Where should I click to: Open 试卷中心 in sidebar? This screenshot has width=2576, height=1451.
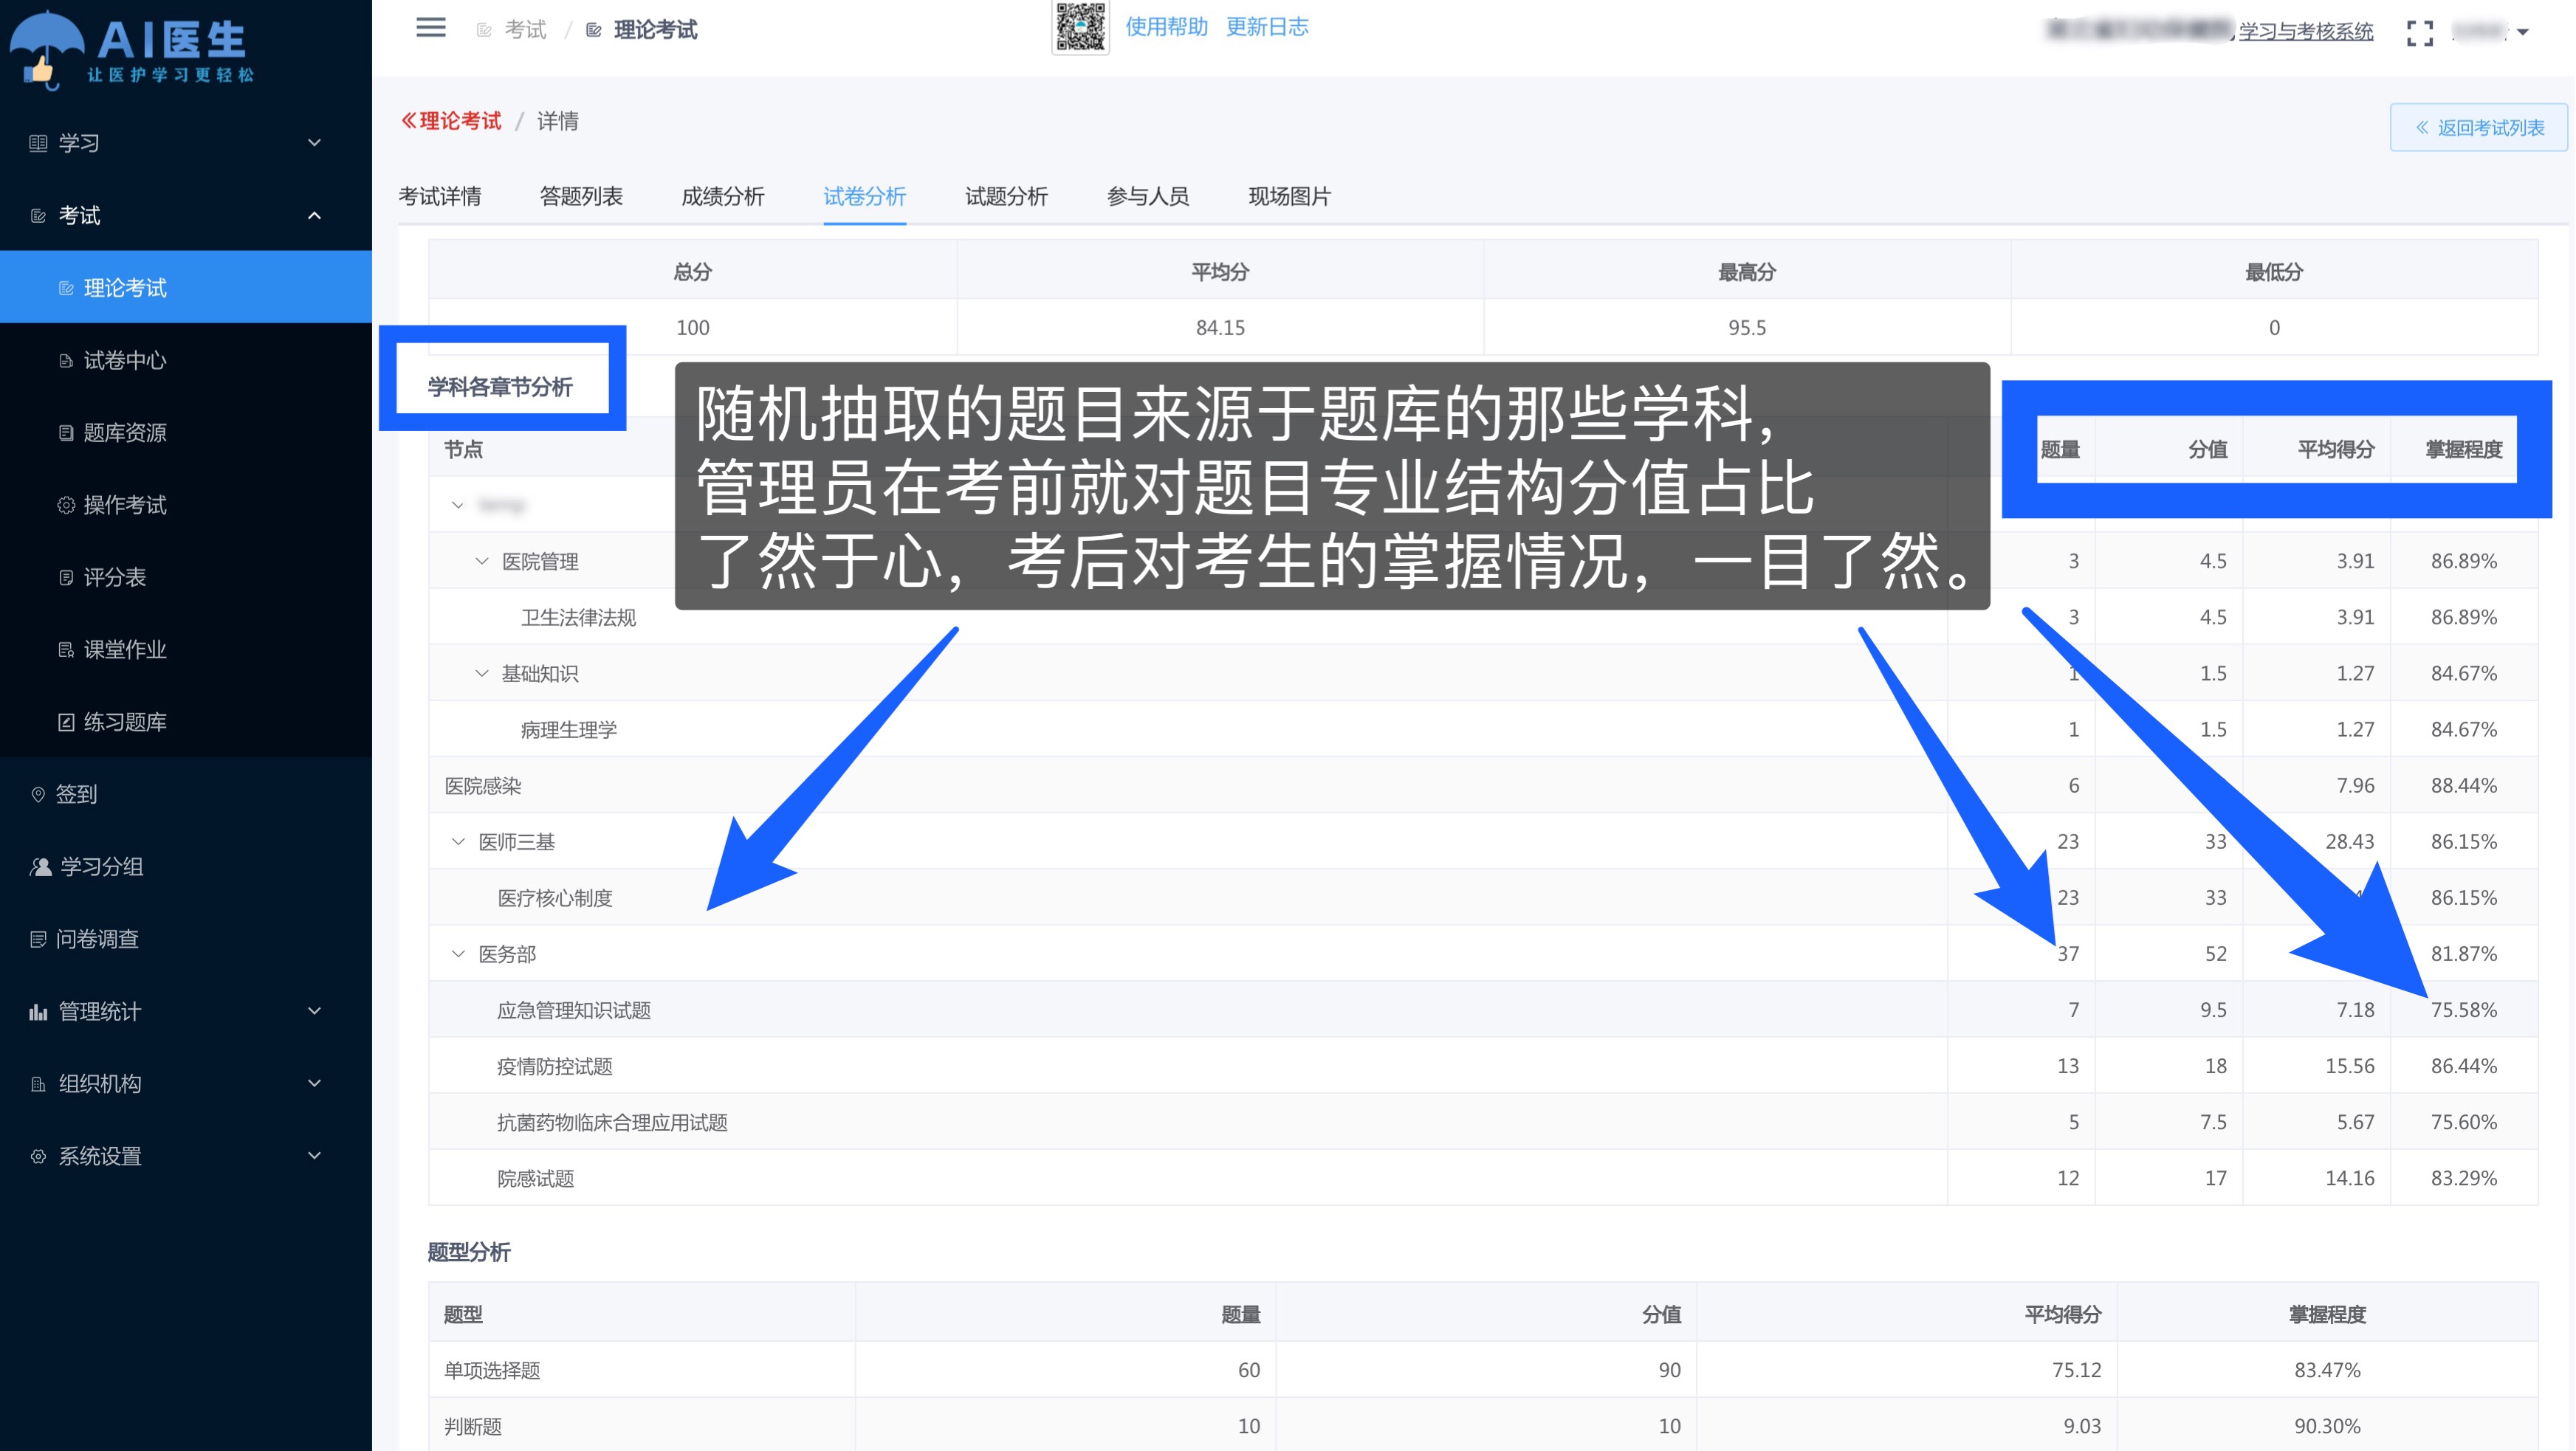[x=186, y=359]
